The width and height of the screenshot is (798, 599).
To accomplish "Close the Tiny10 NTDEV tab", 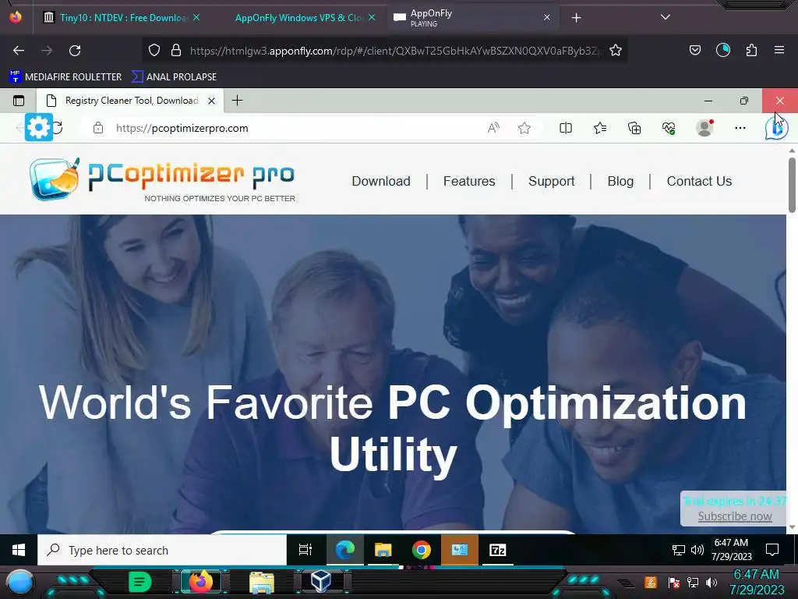I will pyautogui.click(x=196, y=17).
